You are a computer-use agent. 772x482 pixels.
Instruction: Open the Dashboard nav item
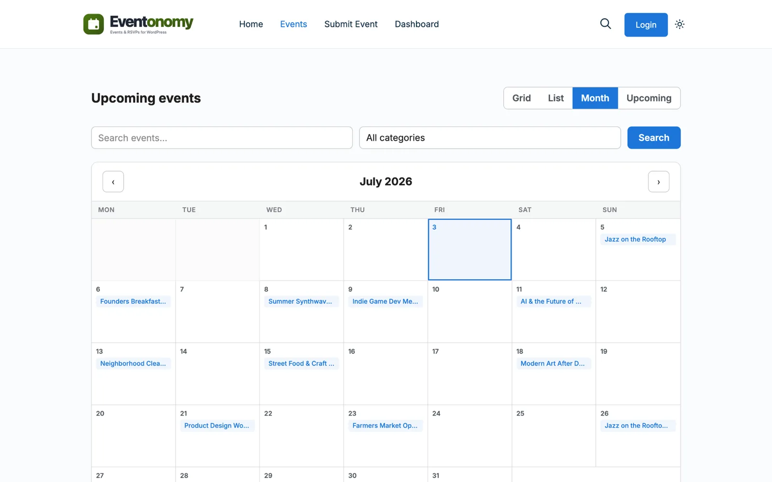[x=417, y=24]
